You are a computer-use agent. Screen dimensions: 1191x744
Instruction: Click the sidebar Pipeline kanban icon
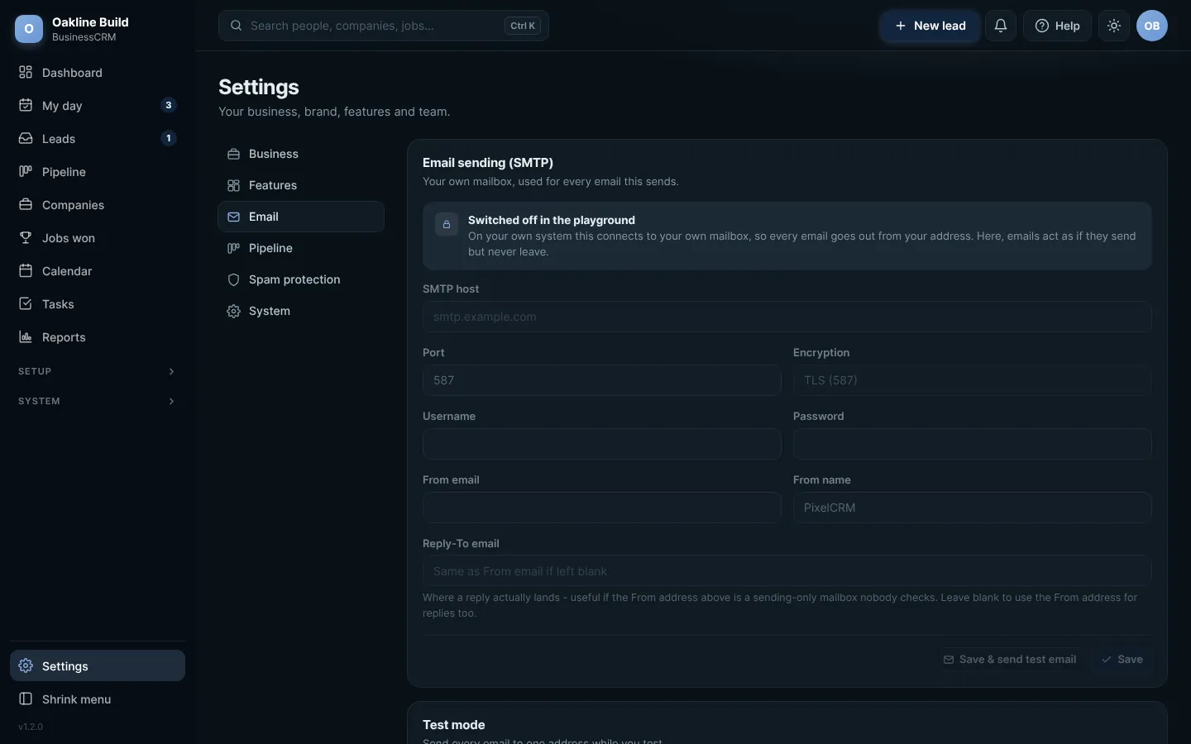pyautogui.click(x=26, y=172)
